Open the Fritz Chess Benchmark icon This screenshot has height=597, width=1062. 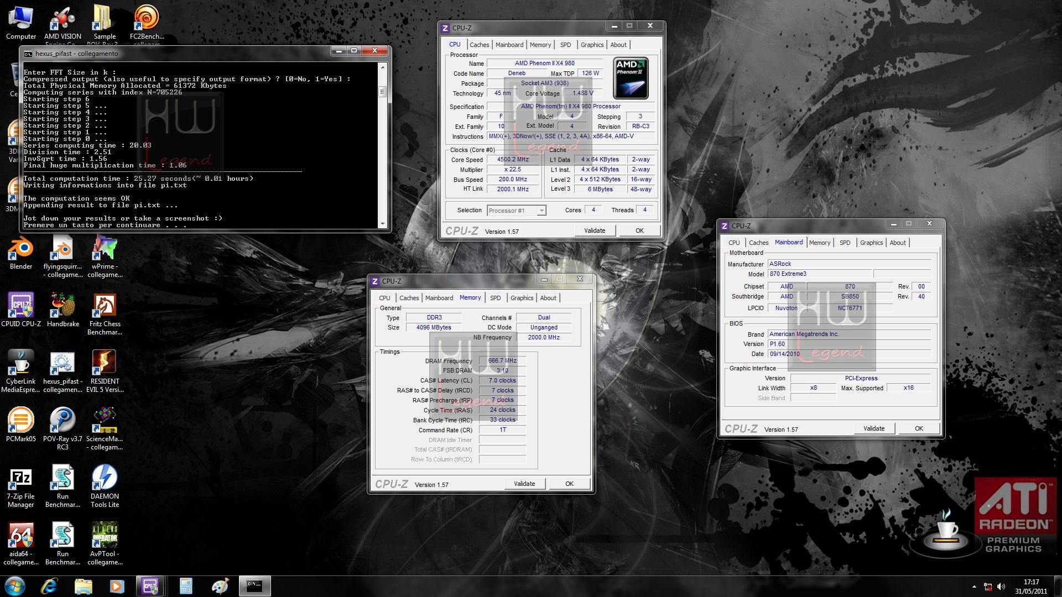click(105, 313)
